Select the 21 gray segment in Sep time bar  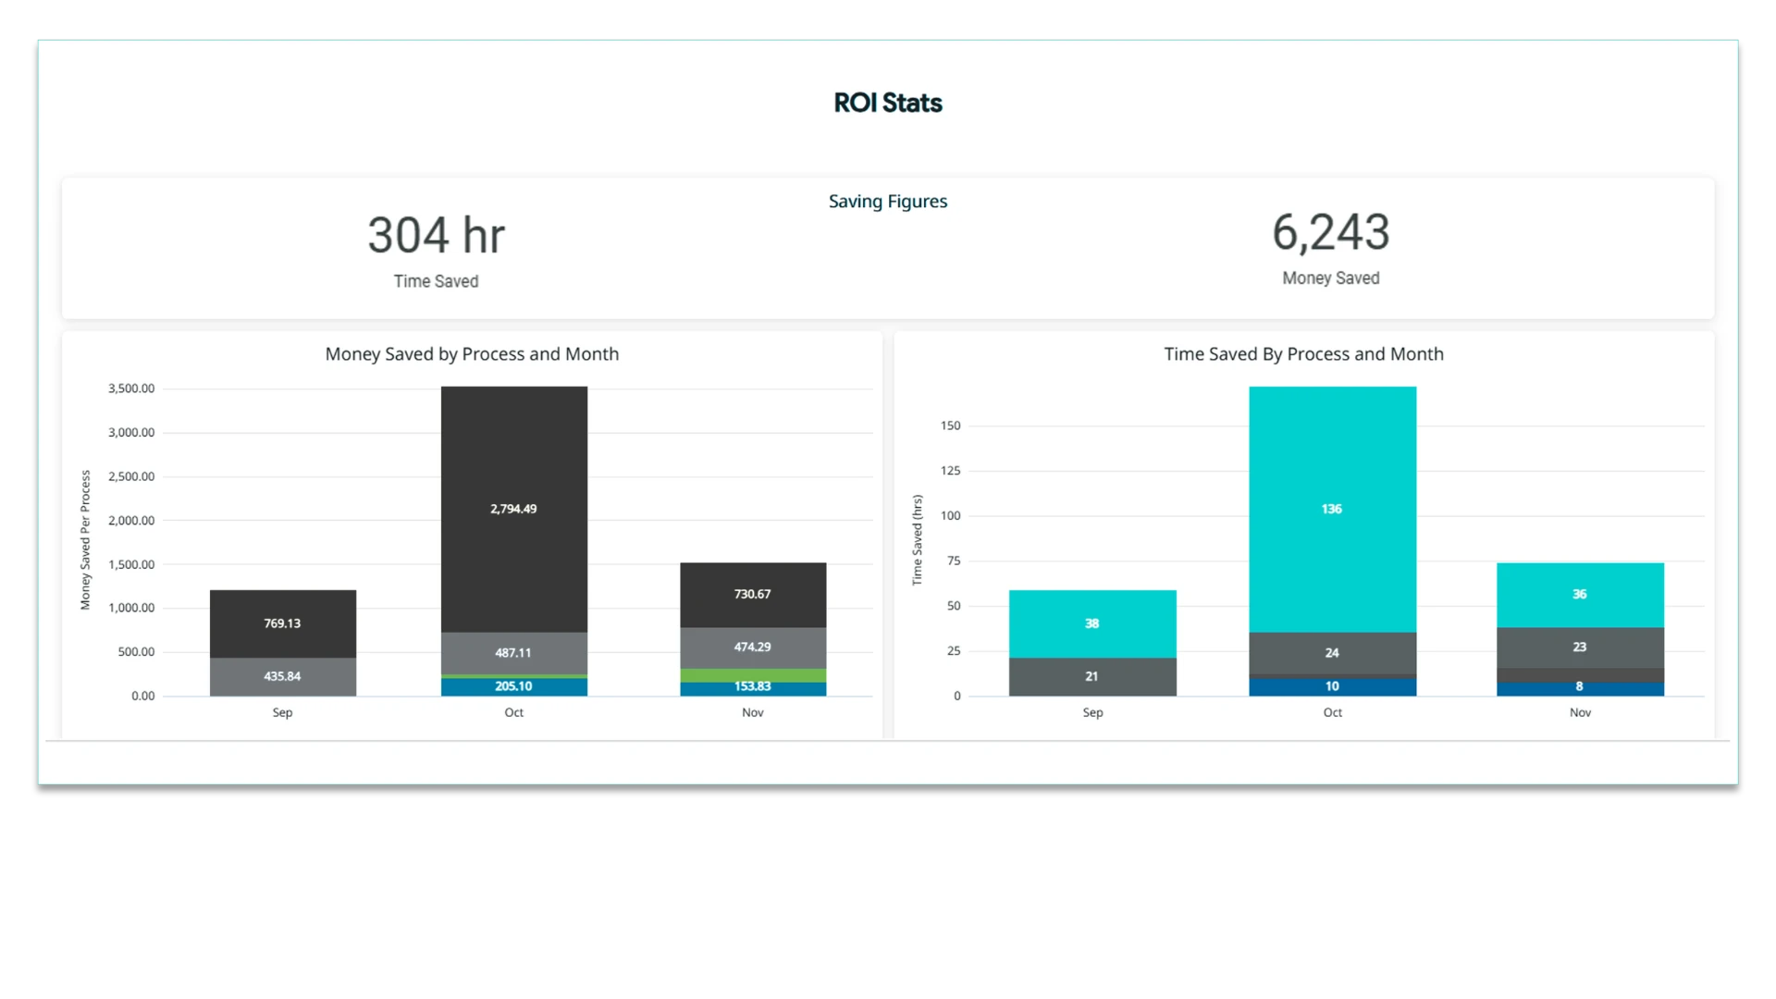coord(1092,677)
